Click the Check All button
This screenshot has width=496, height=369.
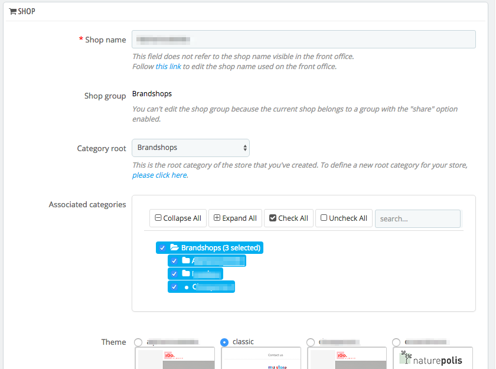288,218
